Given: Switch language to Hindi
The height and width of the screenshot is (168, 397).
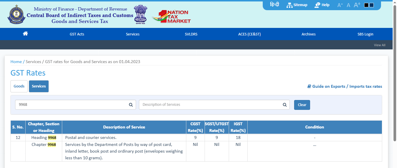Looking at the screenshot, I should (274, 5).
